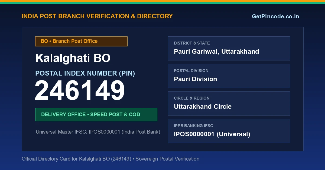Click the Pauri Division value

tap(195, 79)
